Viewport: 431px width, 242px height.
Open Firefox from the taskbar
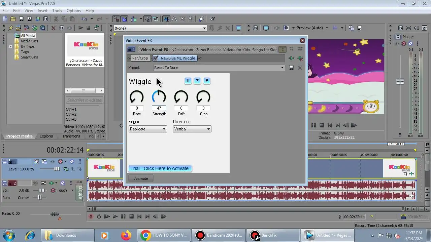pos(126,235)
